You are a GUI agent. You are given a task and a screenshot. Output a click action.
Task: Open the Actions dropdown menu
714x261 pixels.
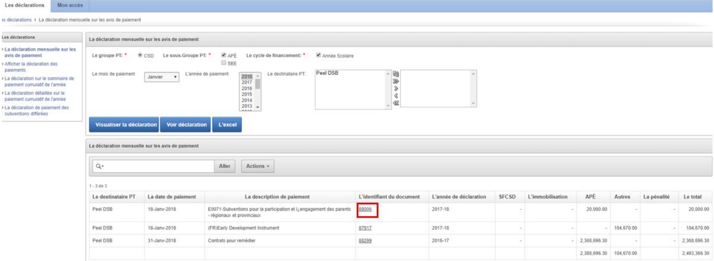pos(258,165)
